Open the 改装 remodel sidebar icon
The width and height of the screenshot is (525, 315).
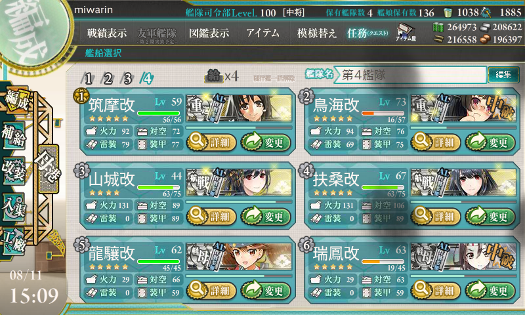pyautogui.click(x=14, y=171)
